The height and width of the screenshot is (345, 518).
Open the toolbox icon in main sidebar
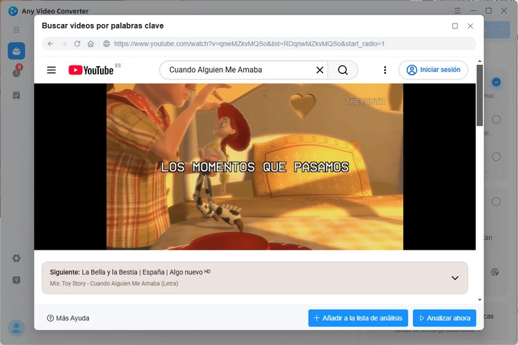click(x=16, y=51)
